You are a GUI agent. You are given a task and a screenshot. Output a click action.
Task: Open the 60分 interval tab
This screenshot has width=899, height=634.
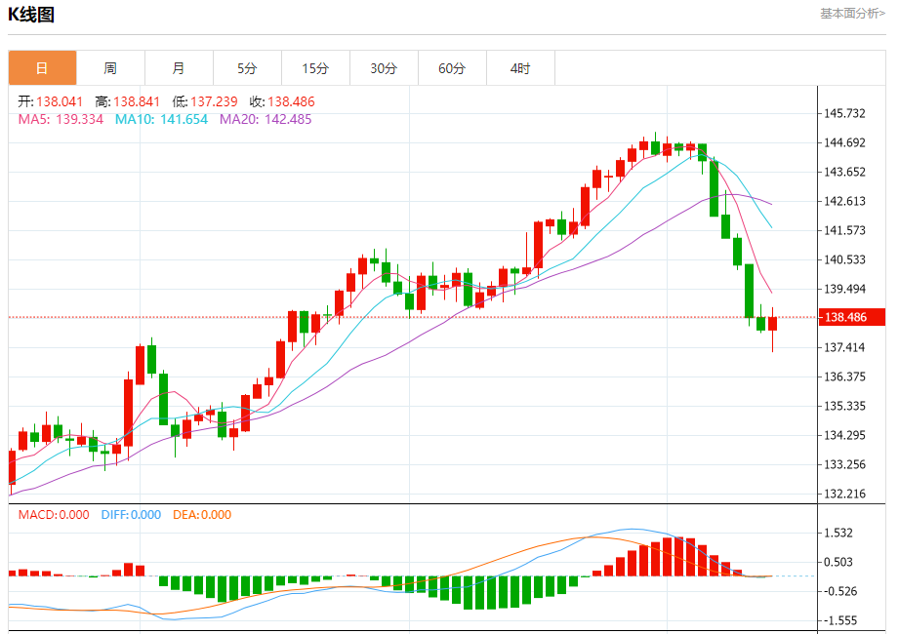coord(452,68)
